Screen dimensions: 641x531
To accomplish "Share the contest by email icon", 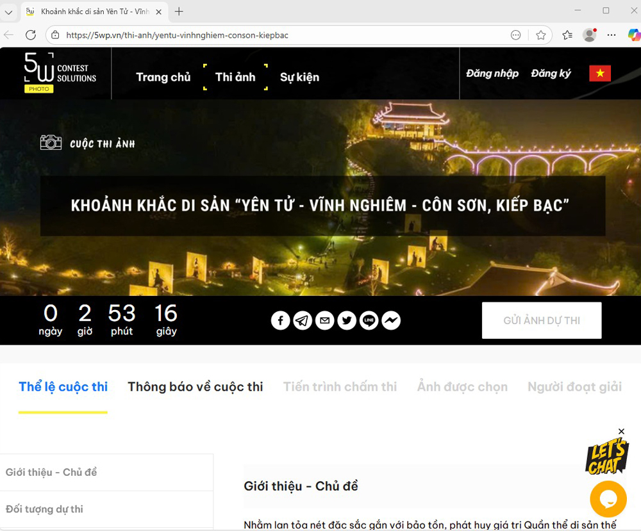I will pyautogui.click(x=325, y=320).
